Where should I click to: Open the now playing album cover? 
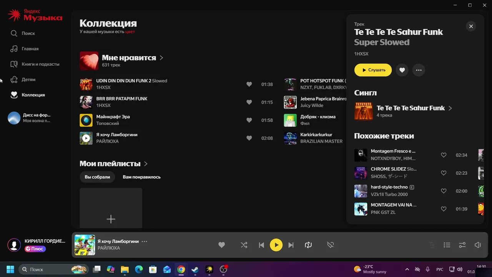(85, 245)
